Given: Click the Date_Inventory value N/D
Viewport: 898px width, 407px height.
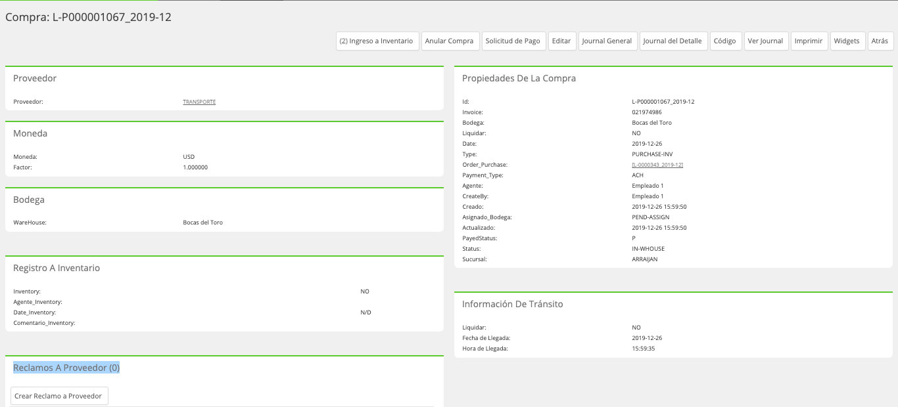Looking at the screenshot, I should [x=366, y=312].
